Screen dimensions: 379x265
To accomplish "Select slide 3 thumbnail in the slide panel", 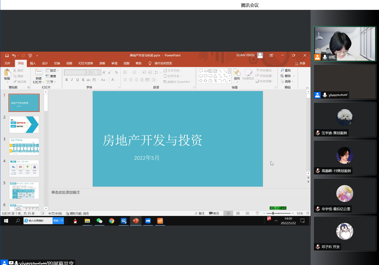I will click(x=24, y=146).
